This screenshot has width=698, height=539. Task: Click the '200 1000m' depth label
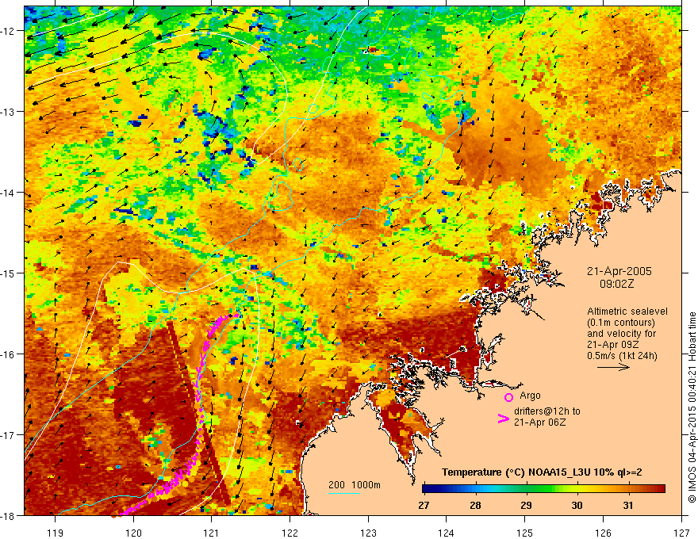coord(355,485)
